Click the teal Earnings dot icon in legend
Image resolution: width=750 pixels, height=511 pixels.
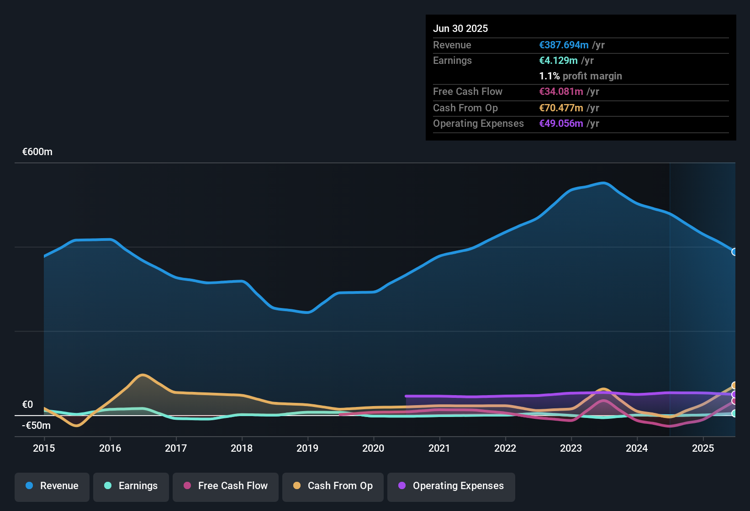click(108, 486)
